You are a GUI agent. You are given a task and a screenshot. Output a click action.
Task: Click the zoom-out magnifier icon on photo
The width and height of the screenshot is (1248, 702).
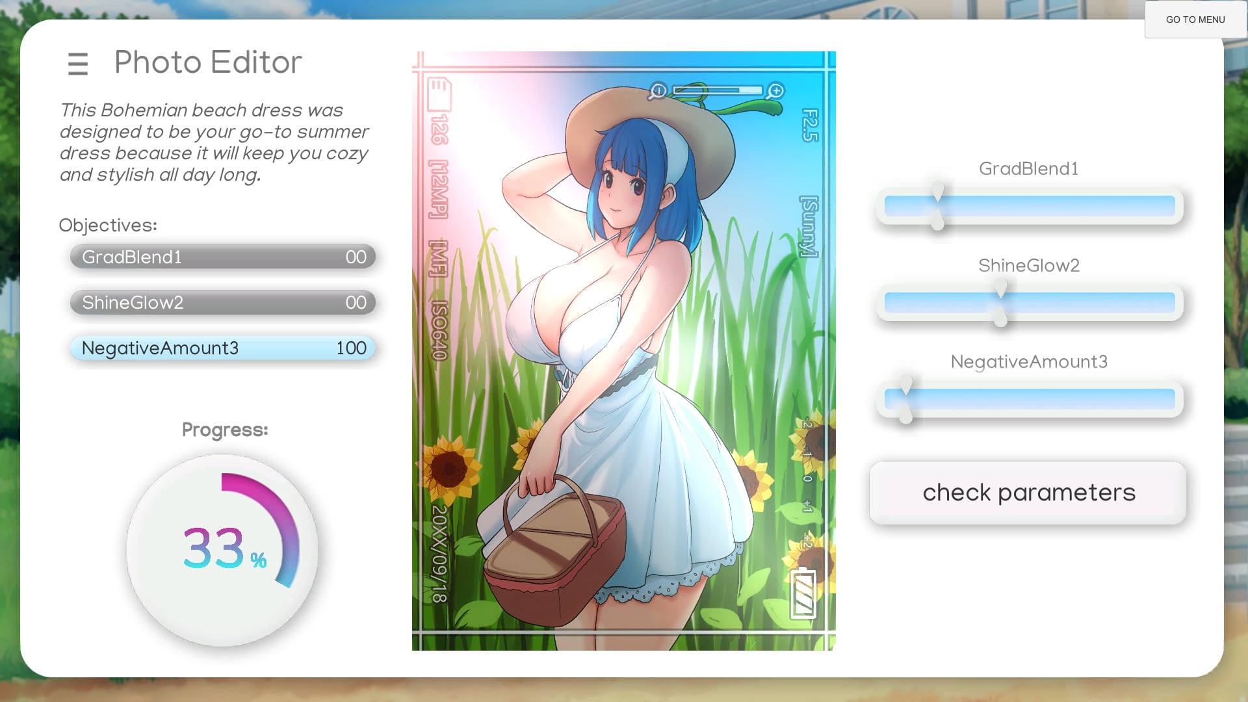point(657,91)
